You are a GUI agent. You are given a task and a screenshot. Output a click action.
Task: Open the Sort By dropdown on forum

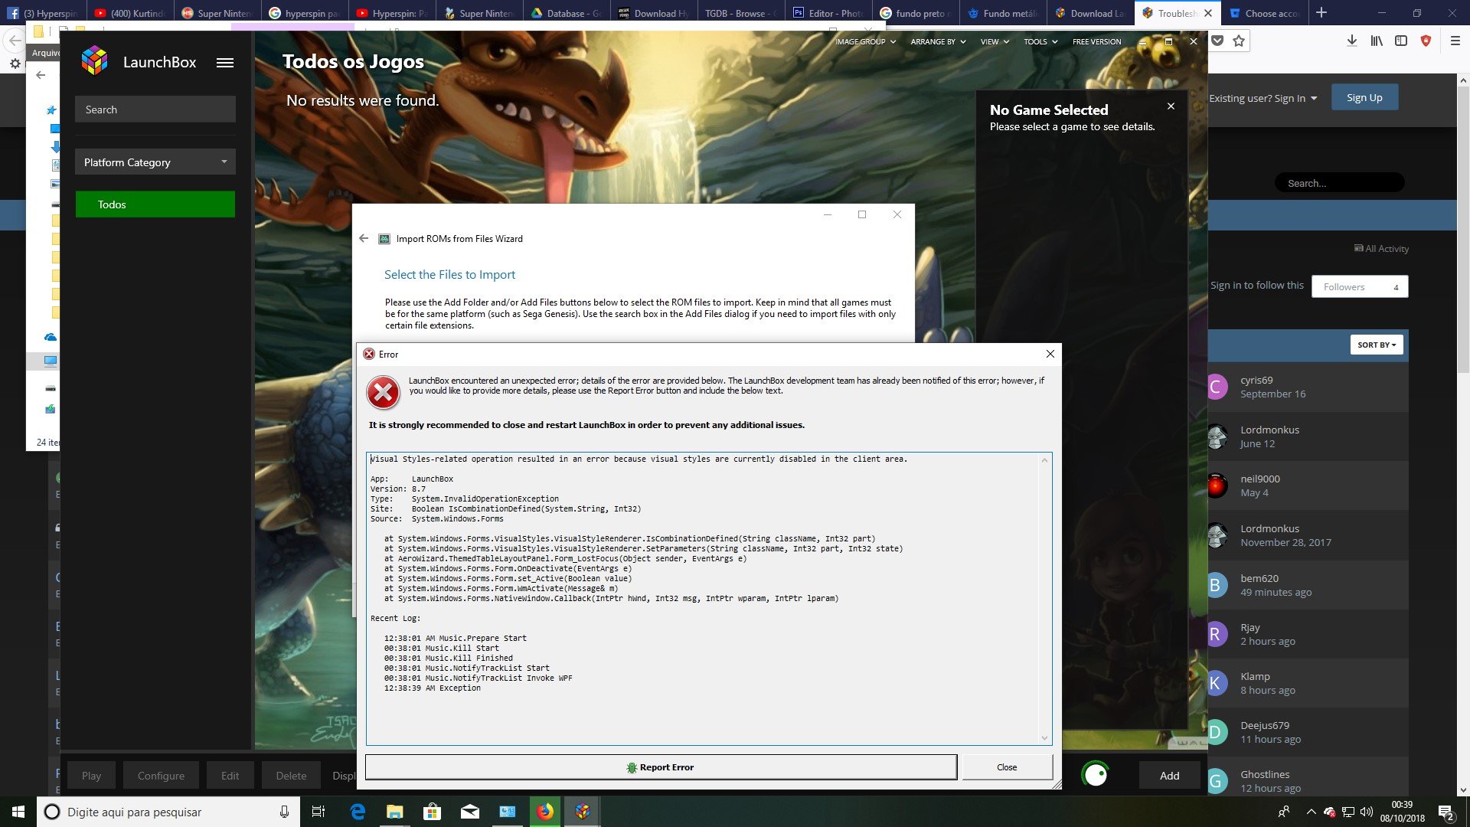(1376, 345)
